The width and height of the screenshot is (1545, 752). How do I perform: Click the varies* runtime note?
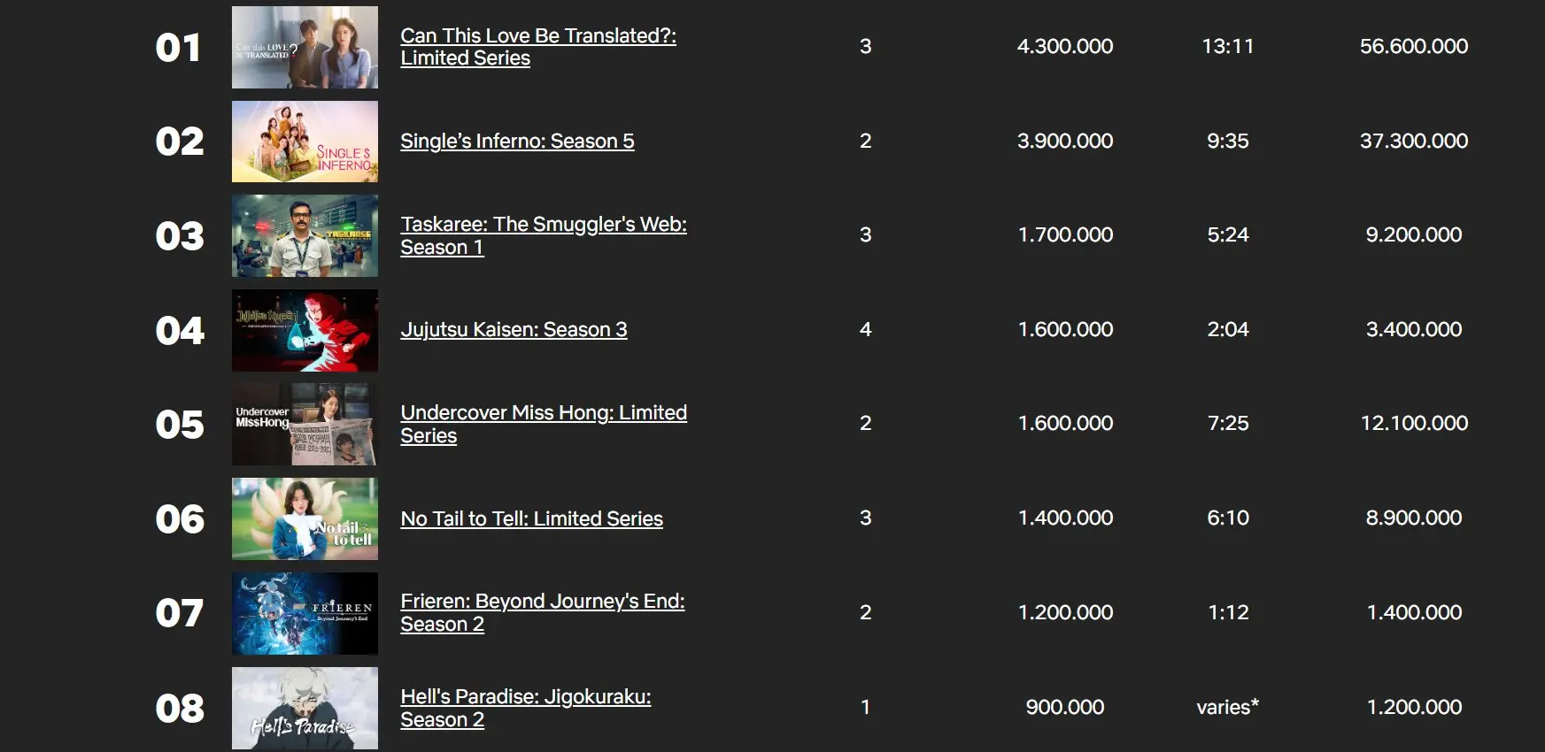coord(1227,708)
